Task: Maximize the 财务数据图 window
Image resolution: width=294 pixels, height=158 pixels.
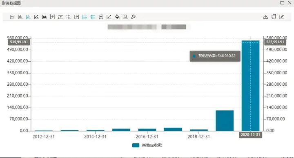Action: click(x=282, y=3)
